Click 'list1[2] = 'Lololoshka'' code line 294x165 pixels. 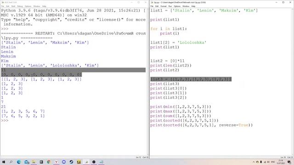coord(178,43)
